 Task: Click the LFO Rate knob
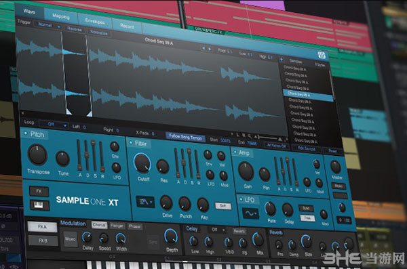click(x=270, y=209)
